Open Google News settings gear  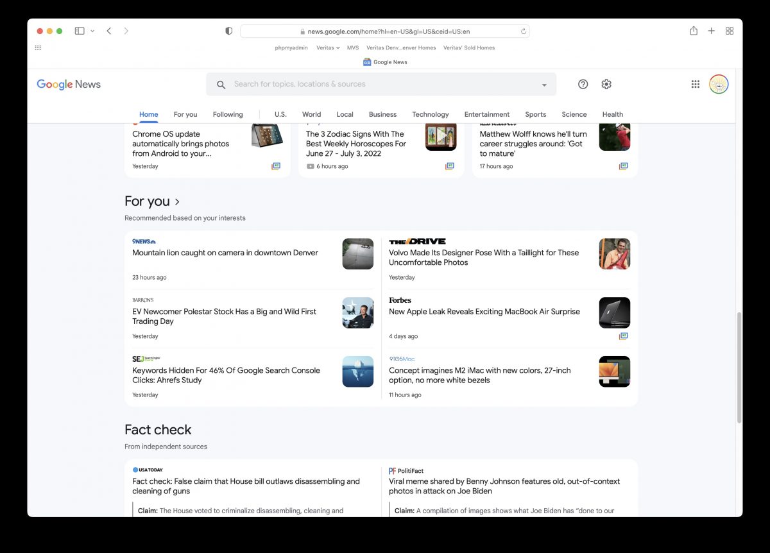tap(606, 84)
